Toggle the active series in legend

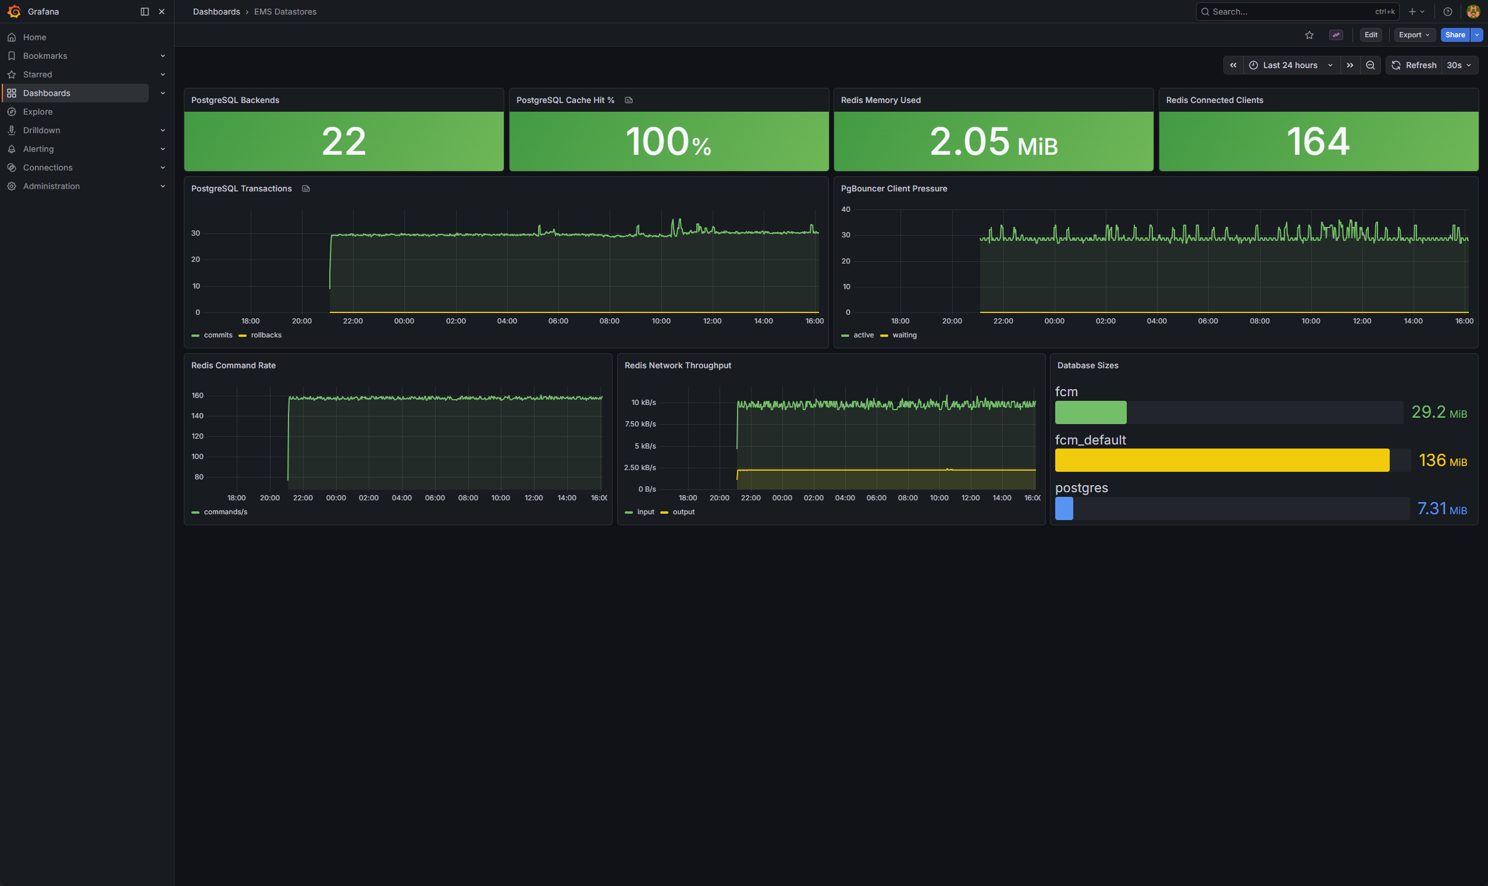863,335
